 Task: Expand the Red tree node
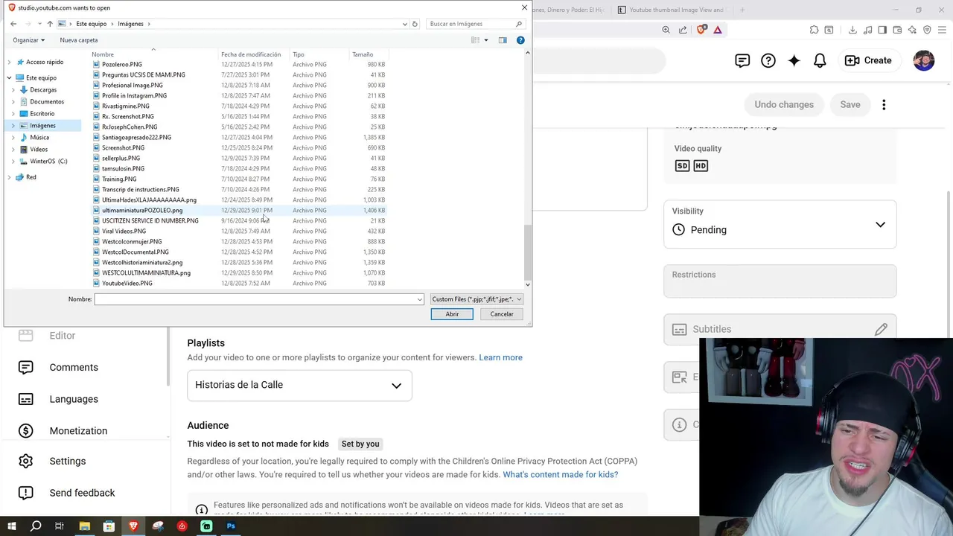[10, 177]
